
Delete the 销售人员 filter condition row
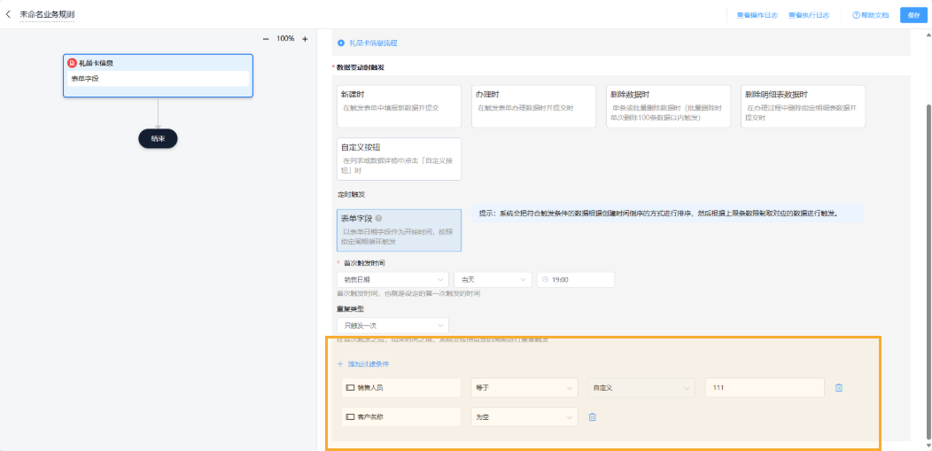838,387
